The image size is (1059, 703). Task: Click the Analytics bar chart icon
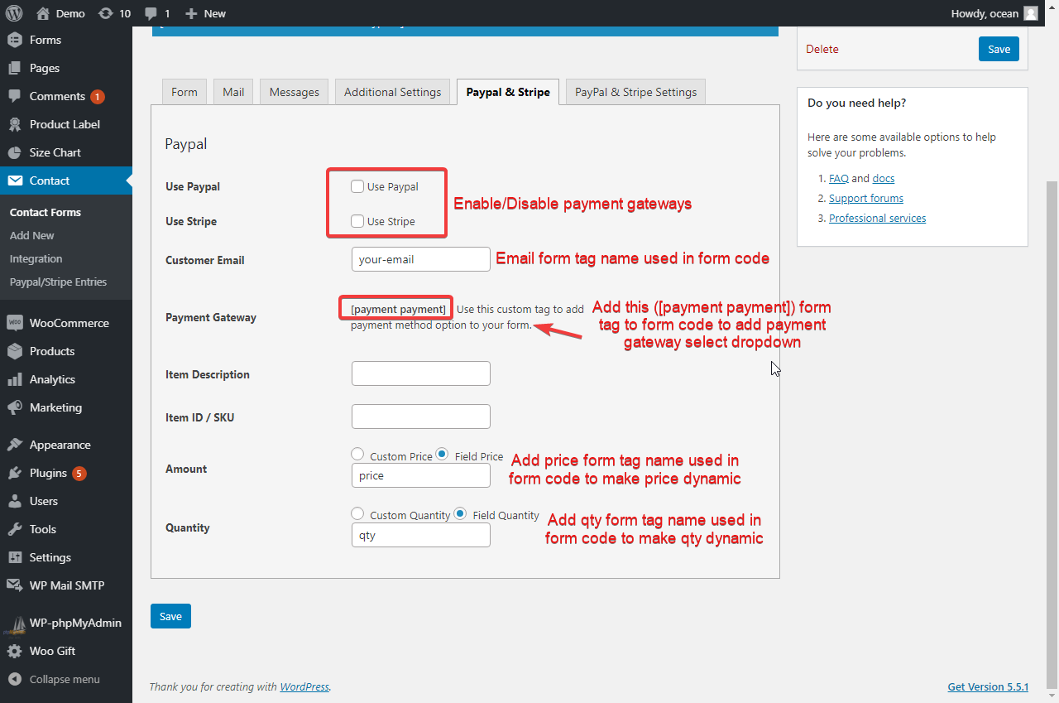tap(14, 379)
